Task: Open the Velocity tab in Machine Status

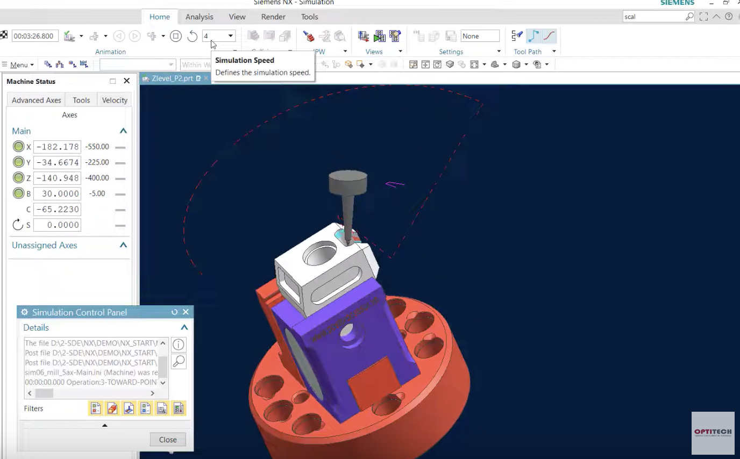Action: [x=115, y=100]
